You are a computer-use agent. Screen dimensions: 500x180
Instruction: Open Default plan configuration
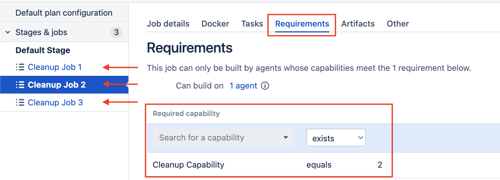click(x=64, y=13)
